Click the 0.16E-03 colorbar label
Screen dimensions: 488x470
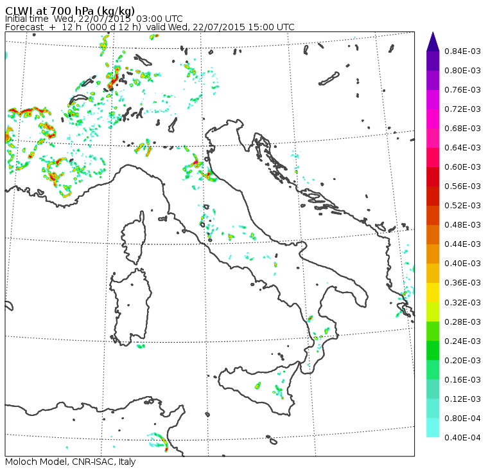click(462, 380)
